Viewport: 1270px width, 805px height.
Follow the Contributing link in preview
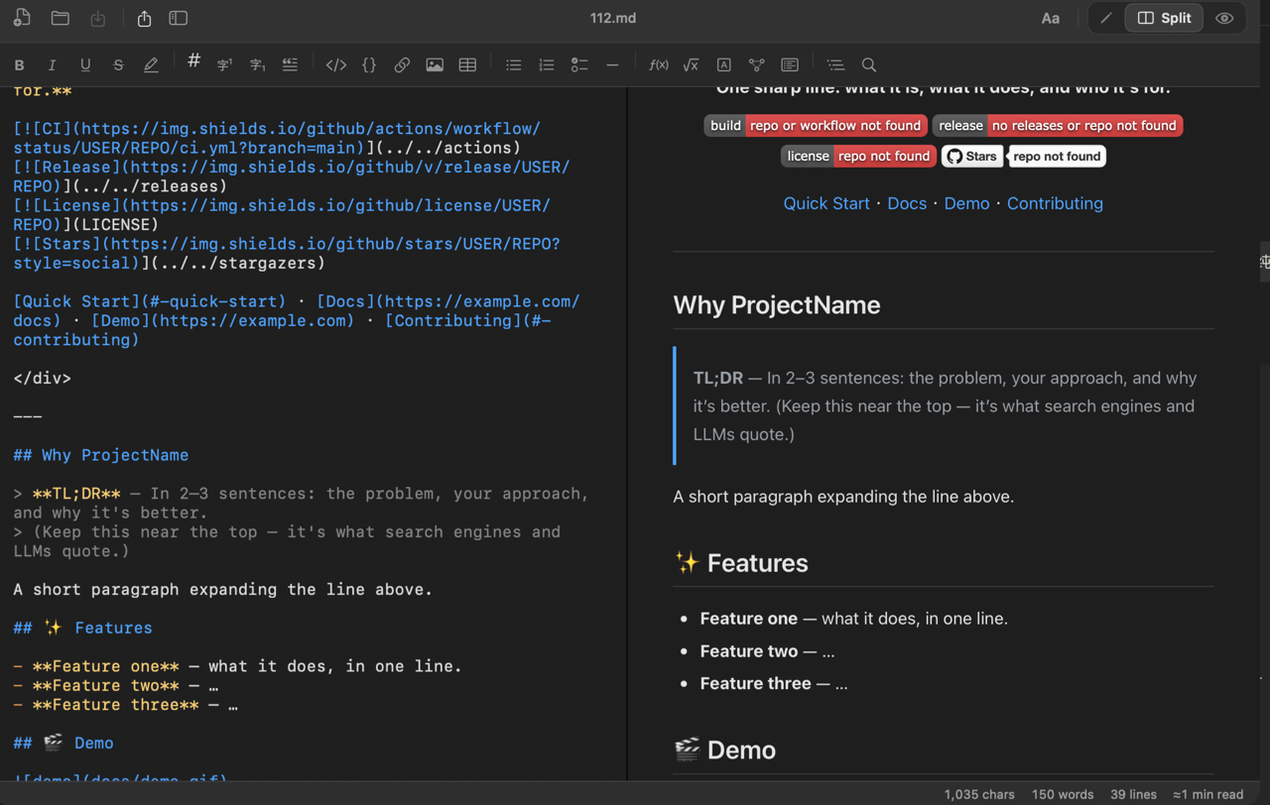(x=1055, y=203)
